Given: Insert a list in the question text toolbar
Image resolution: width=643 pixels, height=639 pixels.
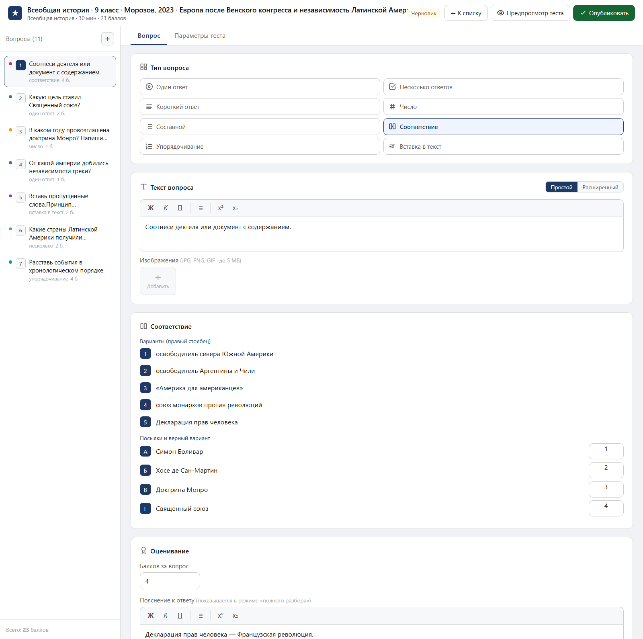Looking at the screenshot, I should (201, 208).
